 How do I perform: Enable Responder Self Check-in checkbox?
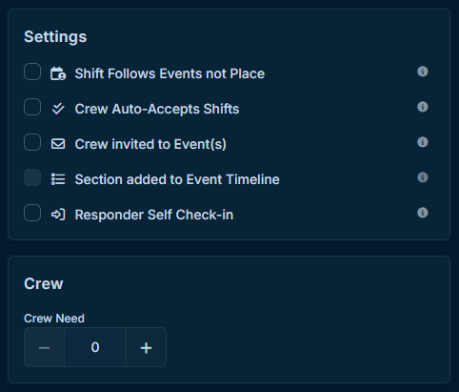[32, 213]
